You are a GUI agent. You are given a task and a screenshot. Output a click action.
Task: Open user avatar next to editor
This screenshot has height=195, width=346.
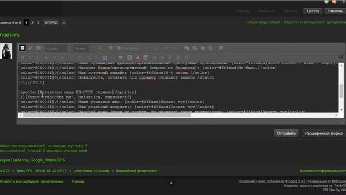click(6, 51)
